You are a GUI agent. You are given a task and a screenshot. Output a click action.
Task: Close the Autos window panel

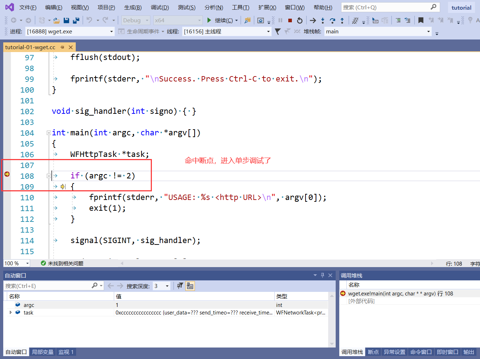pos(330,275)
